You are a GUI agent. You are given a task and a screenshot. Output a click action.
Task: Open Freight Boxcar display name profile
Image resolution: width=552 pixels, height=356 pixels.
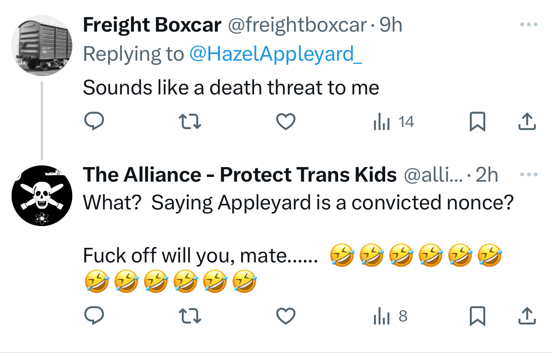[x=152, y=25]
